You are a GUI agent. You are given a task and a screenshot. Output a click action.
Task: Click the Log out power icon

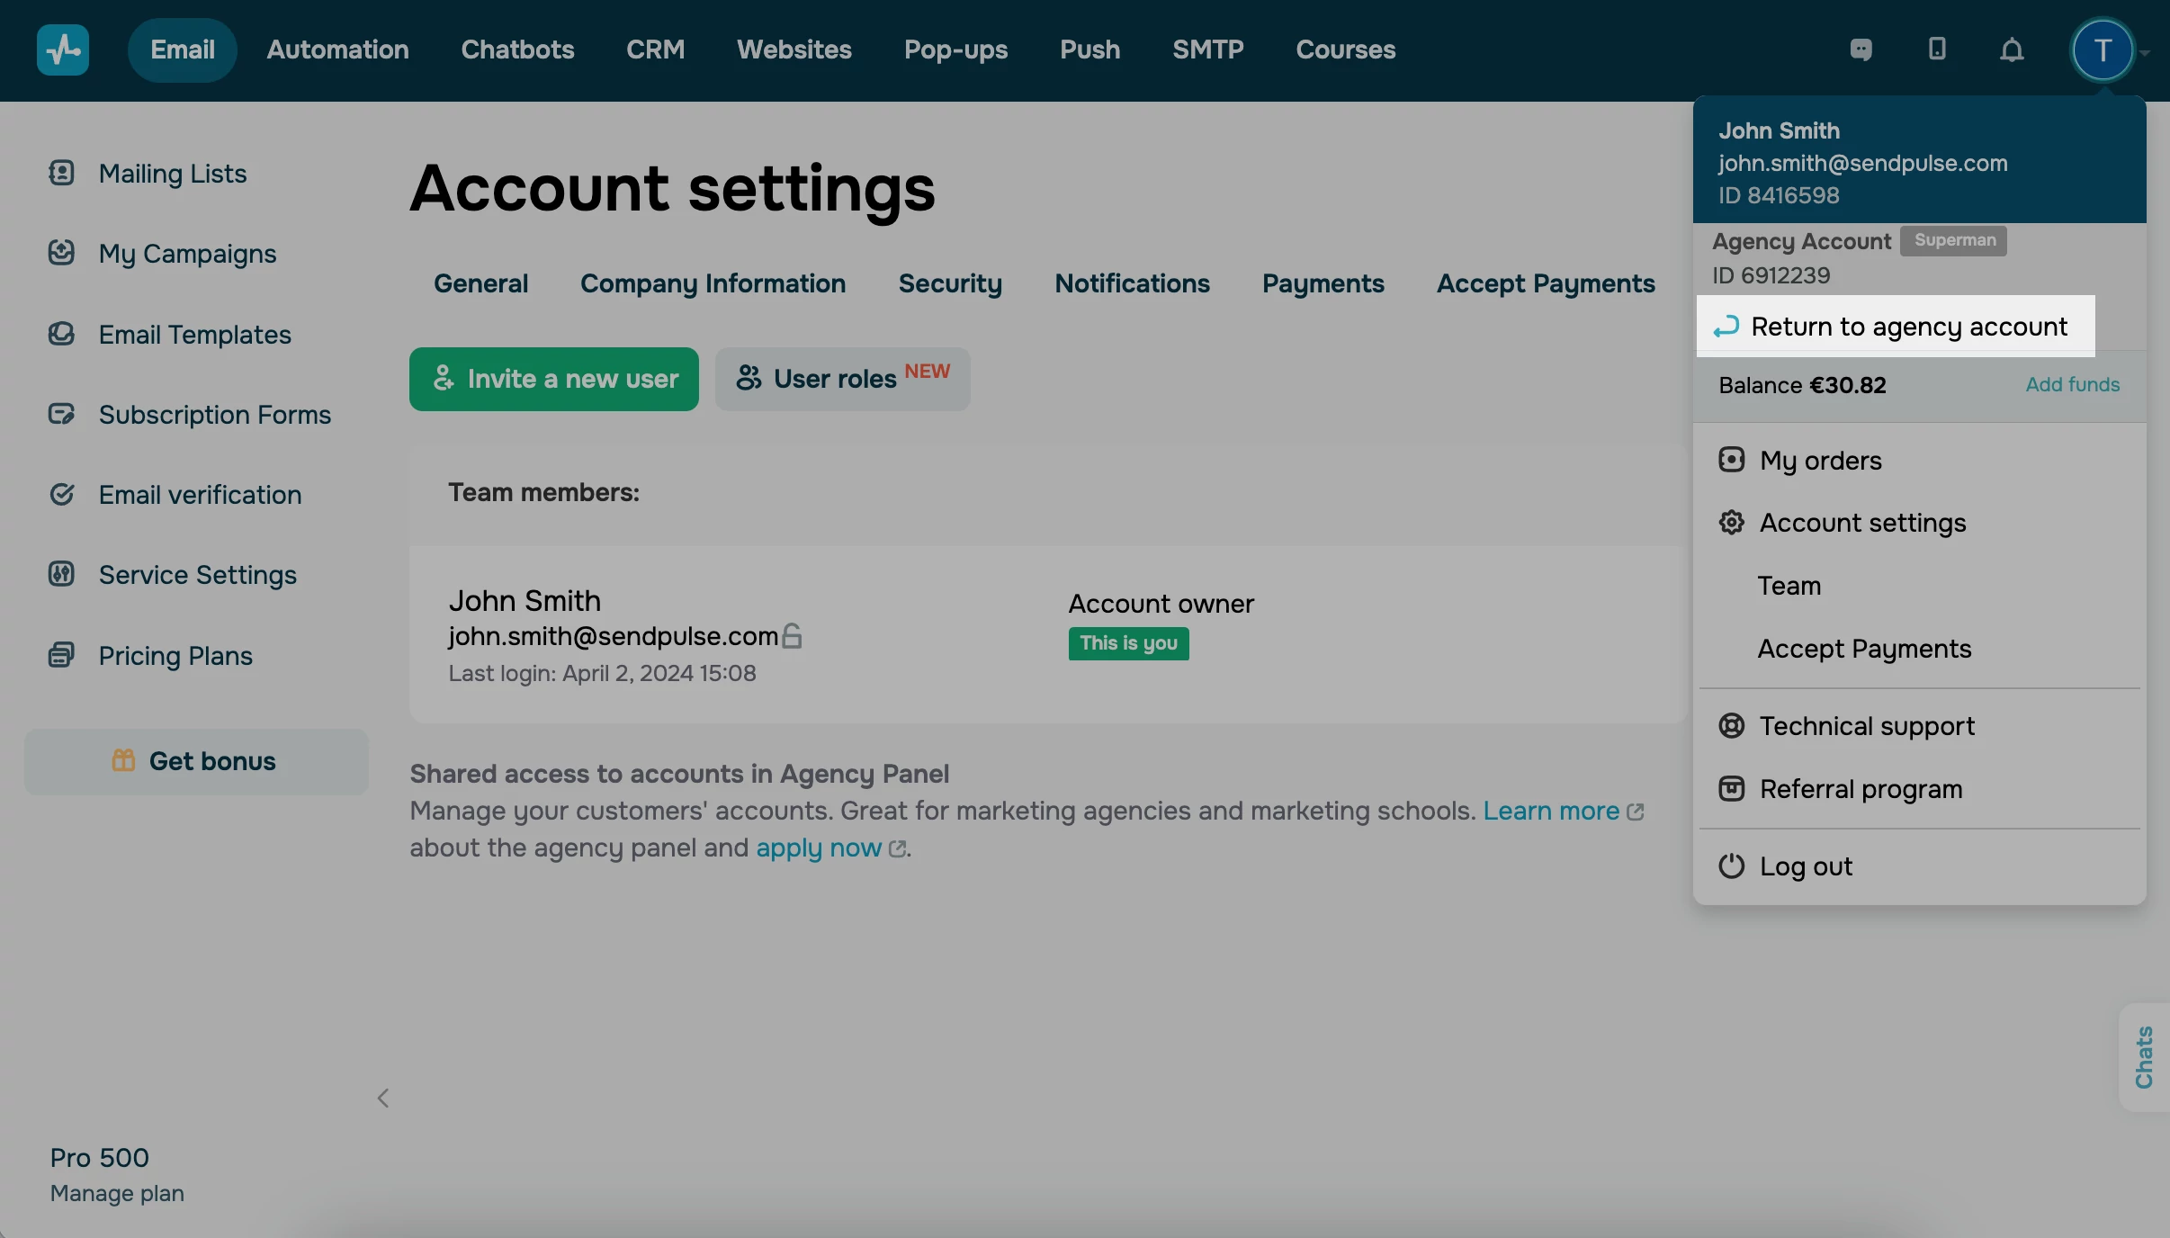1731,866
